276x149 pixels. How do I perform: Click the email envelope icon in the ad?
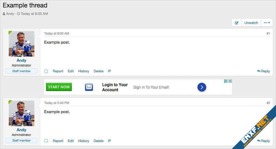[x=89, y=87]
